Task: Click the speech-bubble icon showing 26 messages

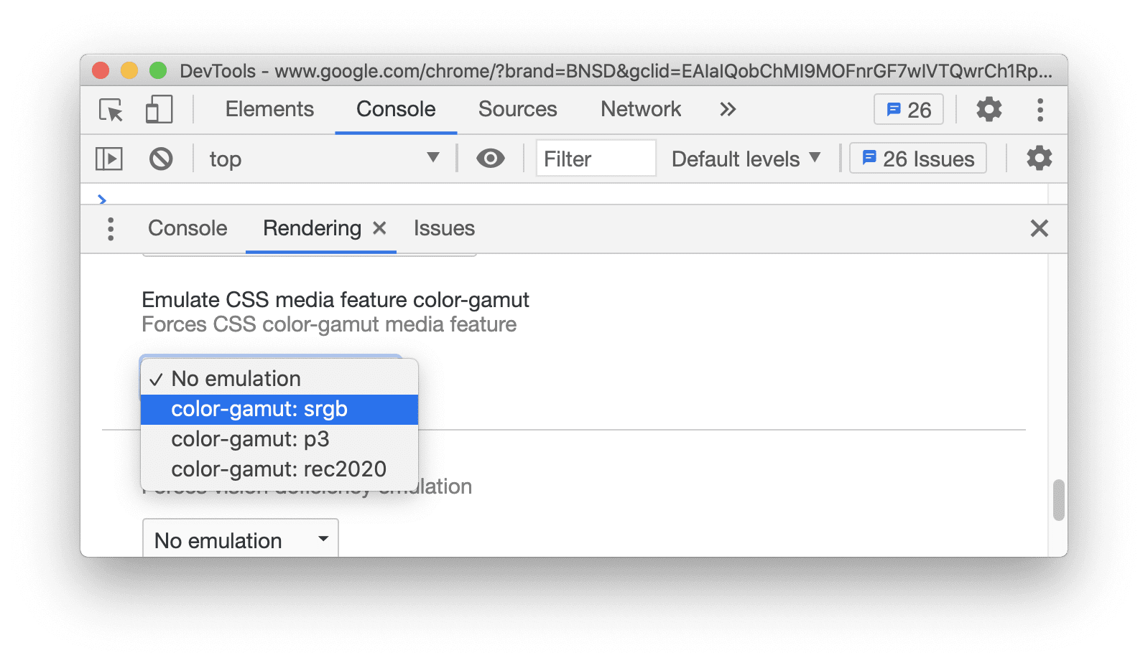Action: [907, 109]
